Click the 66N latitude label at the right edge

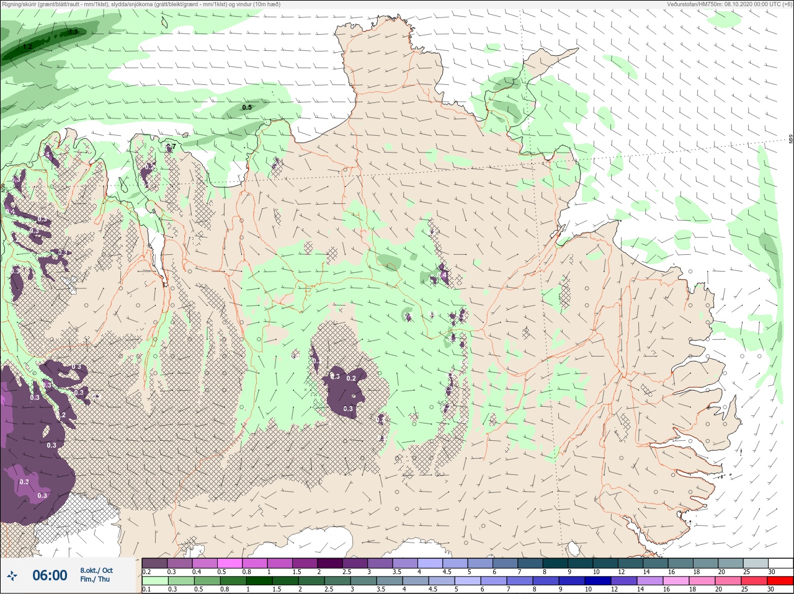coord(791,140)
